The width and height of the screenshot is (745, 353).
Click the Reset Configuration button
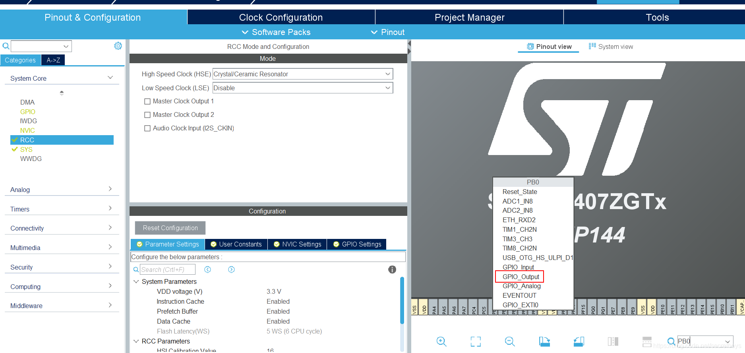[170, 228]
